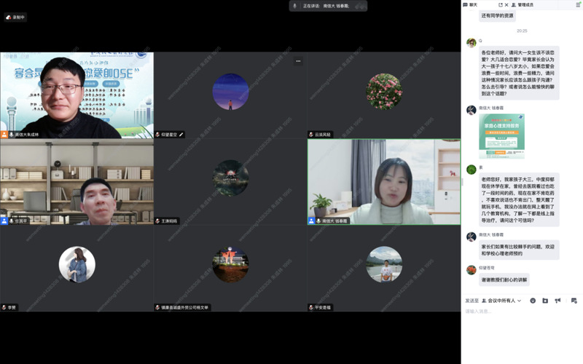Click the announcement megaphone icon

(557, 300)
